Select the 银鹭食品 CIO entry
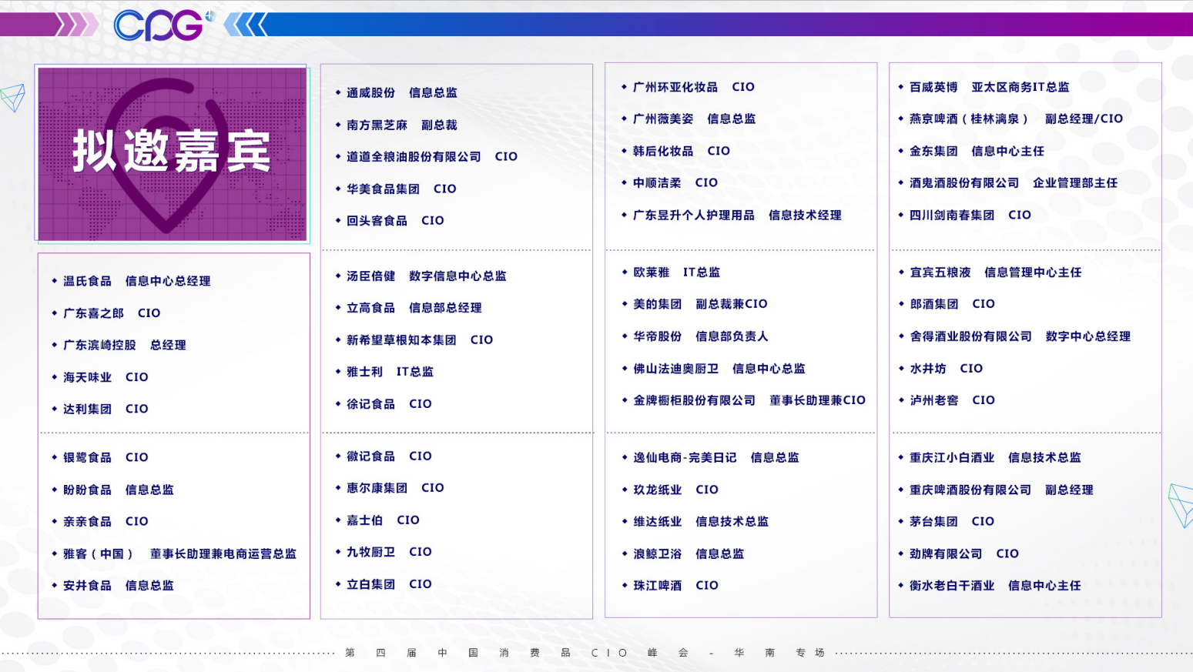 [106, 457]
